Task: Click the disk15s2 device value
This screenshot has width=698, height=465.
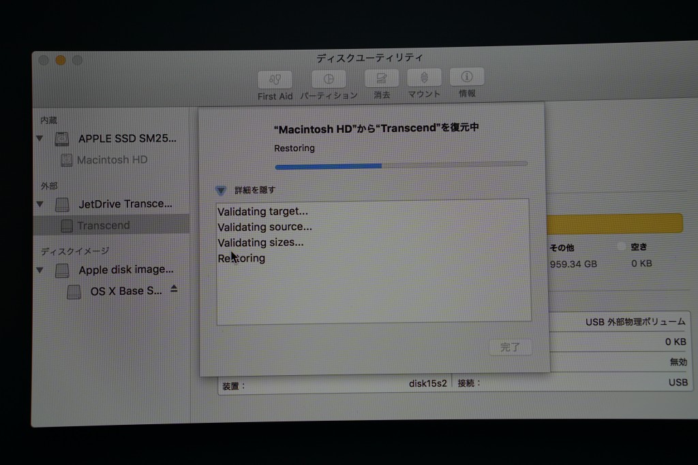Action: (x=428, y=383)
